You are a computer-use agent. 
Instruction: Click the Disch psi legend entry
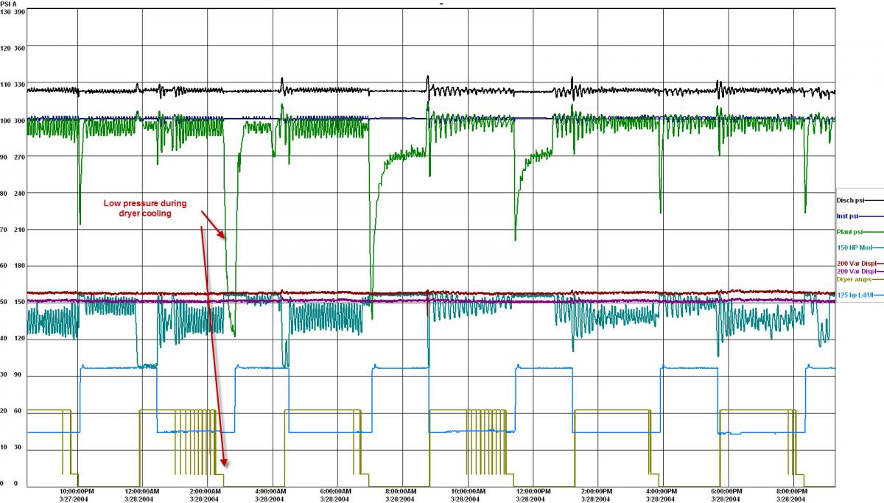860,200
